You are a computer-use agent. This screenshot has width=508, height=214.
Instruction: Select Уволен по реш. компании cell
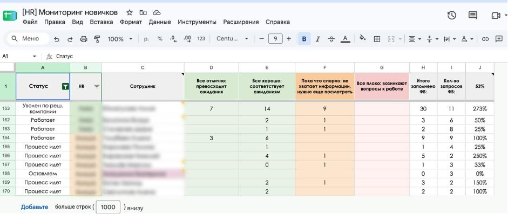tap(43, 108)
